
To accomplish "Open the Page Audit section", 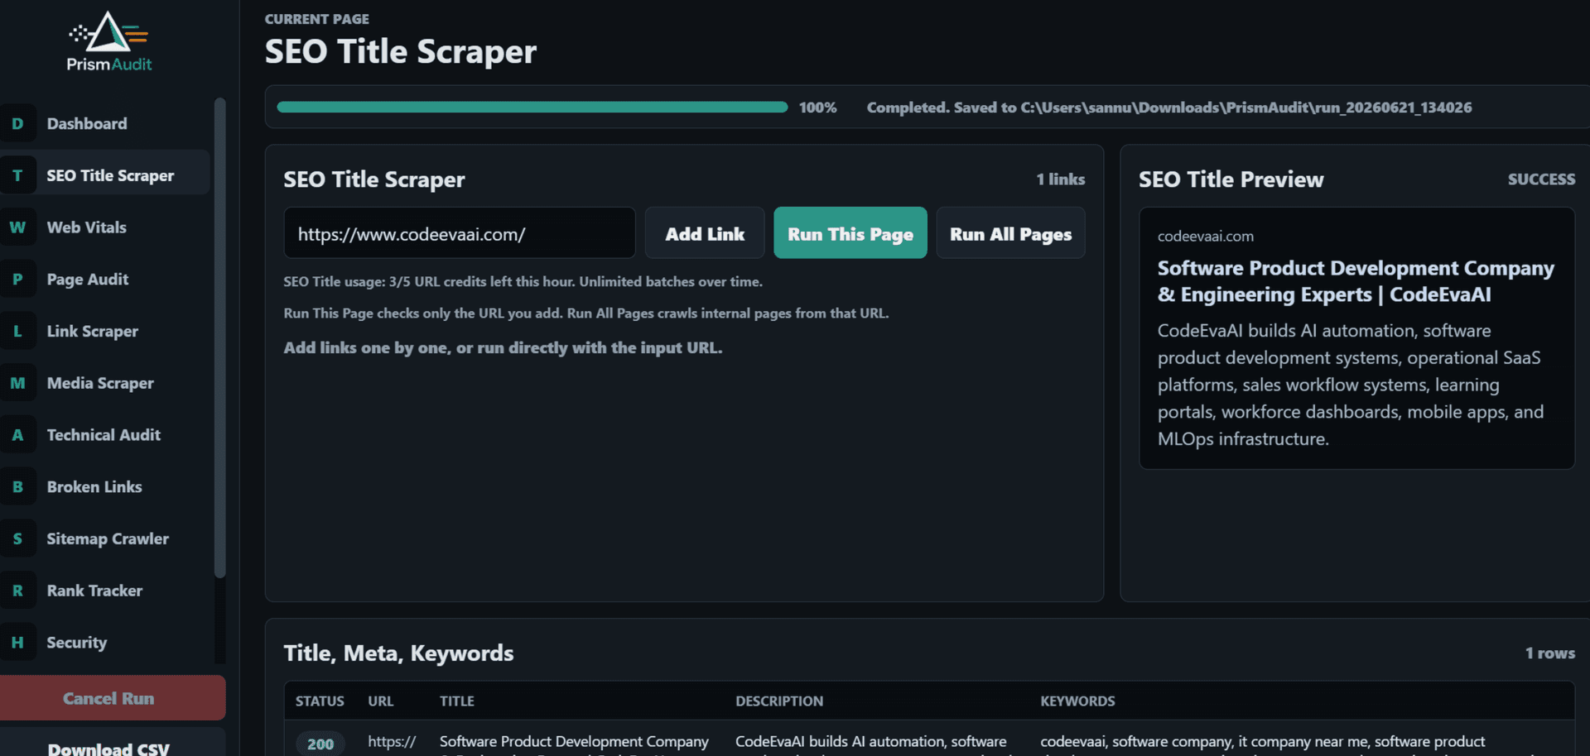I will 105,280.
